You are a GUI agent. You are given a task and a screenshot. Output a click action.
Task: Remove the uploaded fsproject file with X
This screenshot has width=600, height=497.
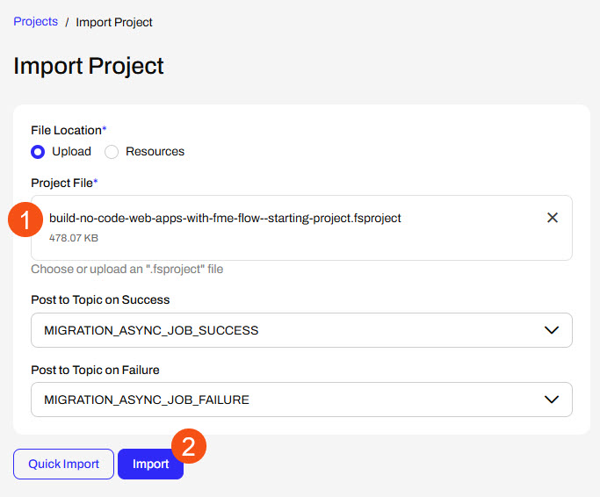(x=553, y=218)
